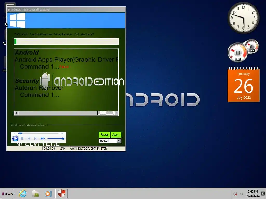
Task: Click the 'Android' heading in the log
Action: pyautogui.click(x=27, y=52)
